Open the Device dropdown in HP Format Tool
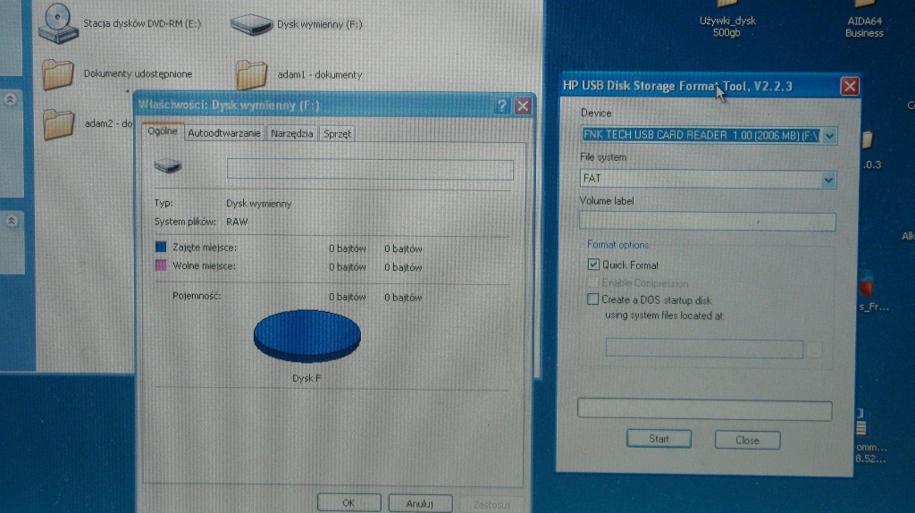Viewport: 915px width, 513px height. click(830, 136)
